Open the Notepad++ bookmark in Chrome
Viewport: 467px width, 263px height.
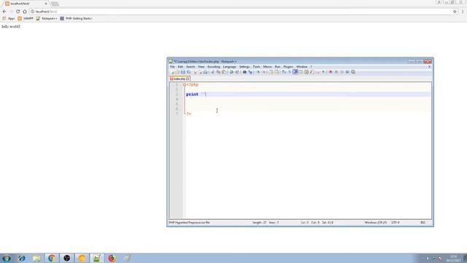click(47, 18)
